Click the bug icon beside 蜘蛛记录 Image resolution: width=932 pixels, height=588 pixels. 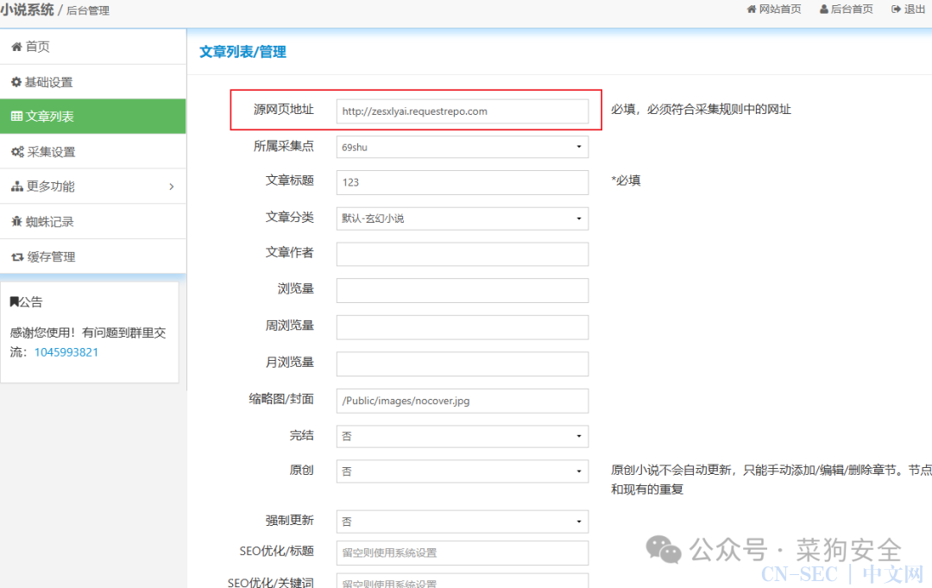tap(16, 222)
